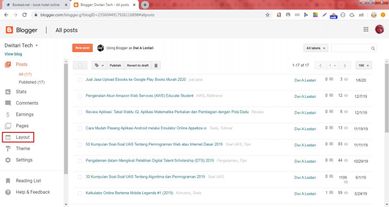Check the 30 Kumpulan Soal-Soal UAS Algoritma post

click(x=80, y=177)
